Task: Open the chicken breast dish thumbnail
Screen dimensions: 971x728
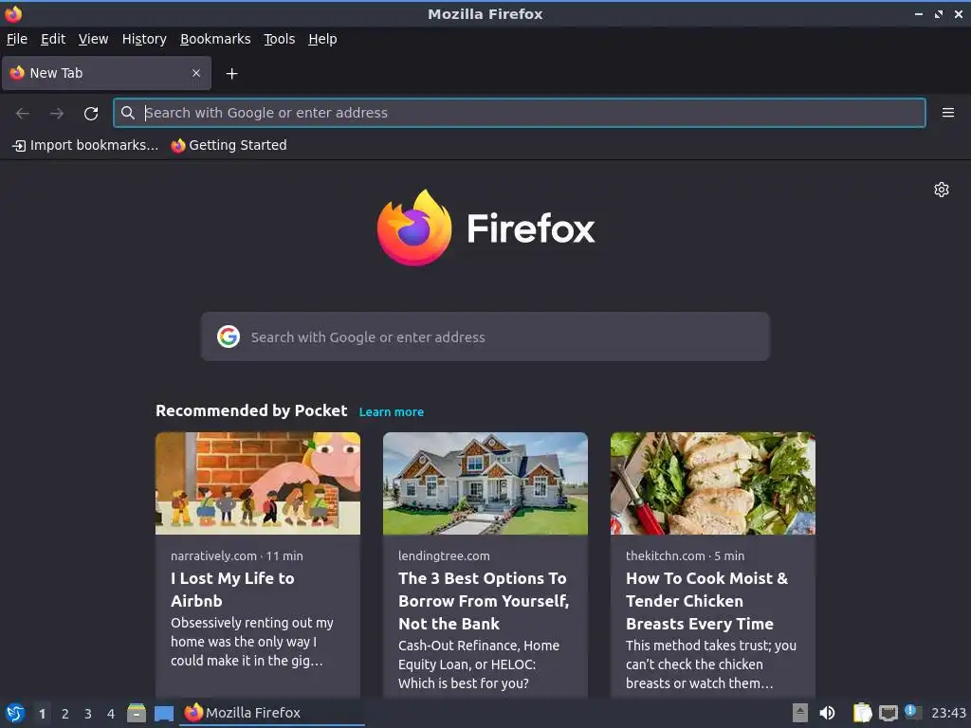Action: pos(713,482)
